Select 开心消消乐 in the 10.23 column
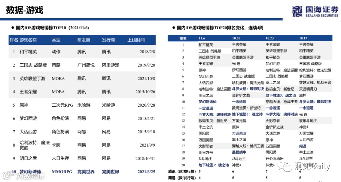The width and height of the screenshot is (341, 182). click(x=274, y=159)
